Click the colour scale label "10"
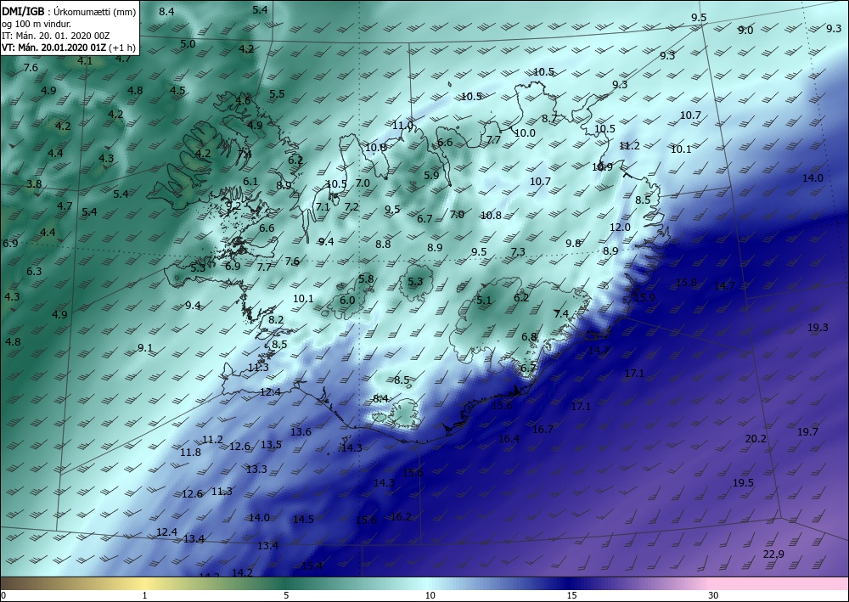 (x=430, y=595)
